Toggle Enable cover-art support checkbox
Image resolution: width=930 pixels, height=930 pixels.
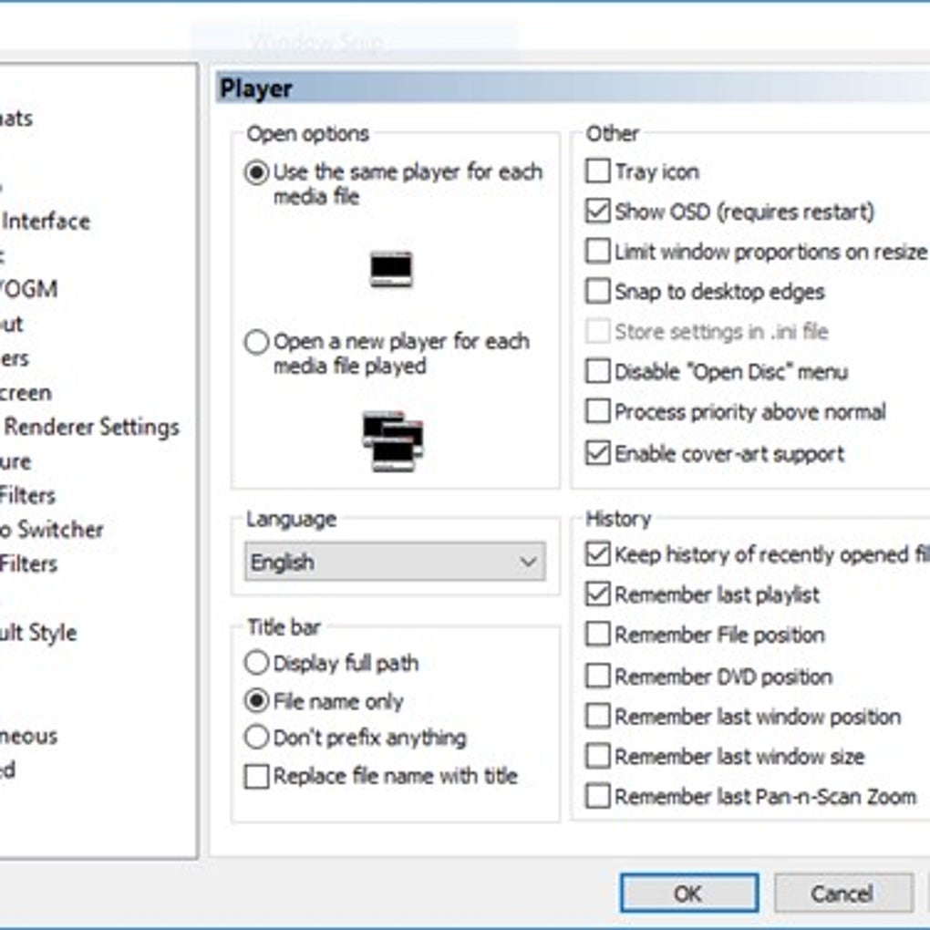pyautogui.click(x=598, y=453)
